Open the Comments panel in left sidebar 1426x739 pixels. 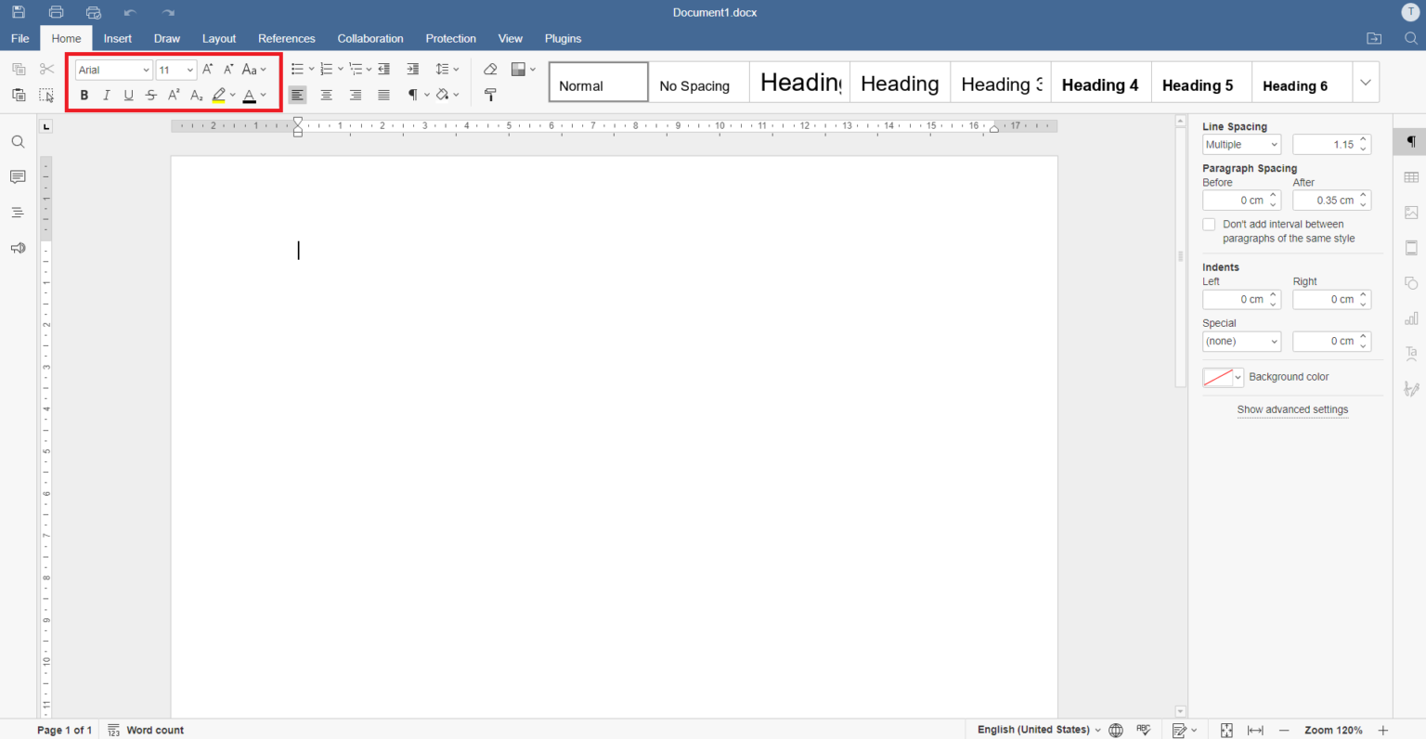17,176
